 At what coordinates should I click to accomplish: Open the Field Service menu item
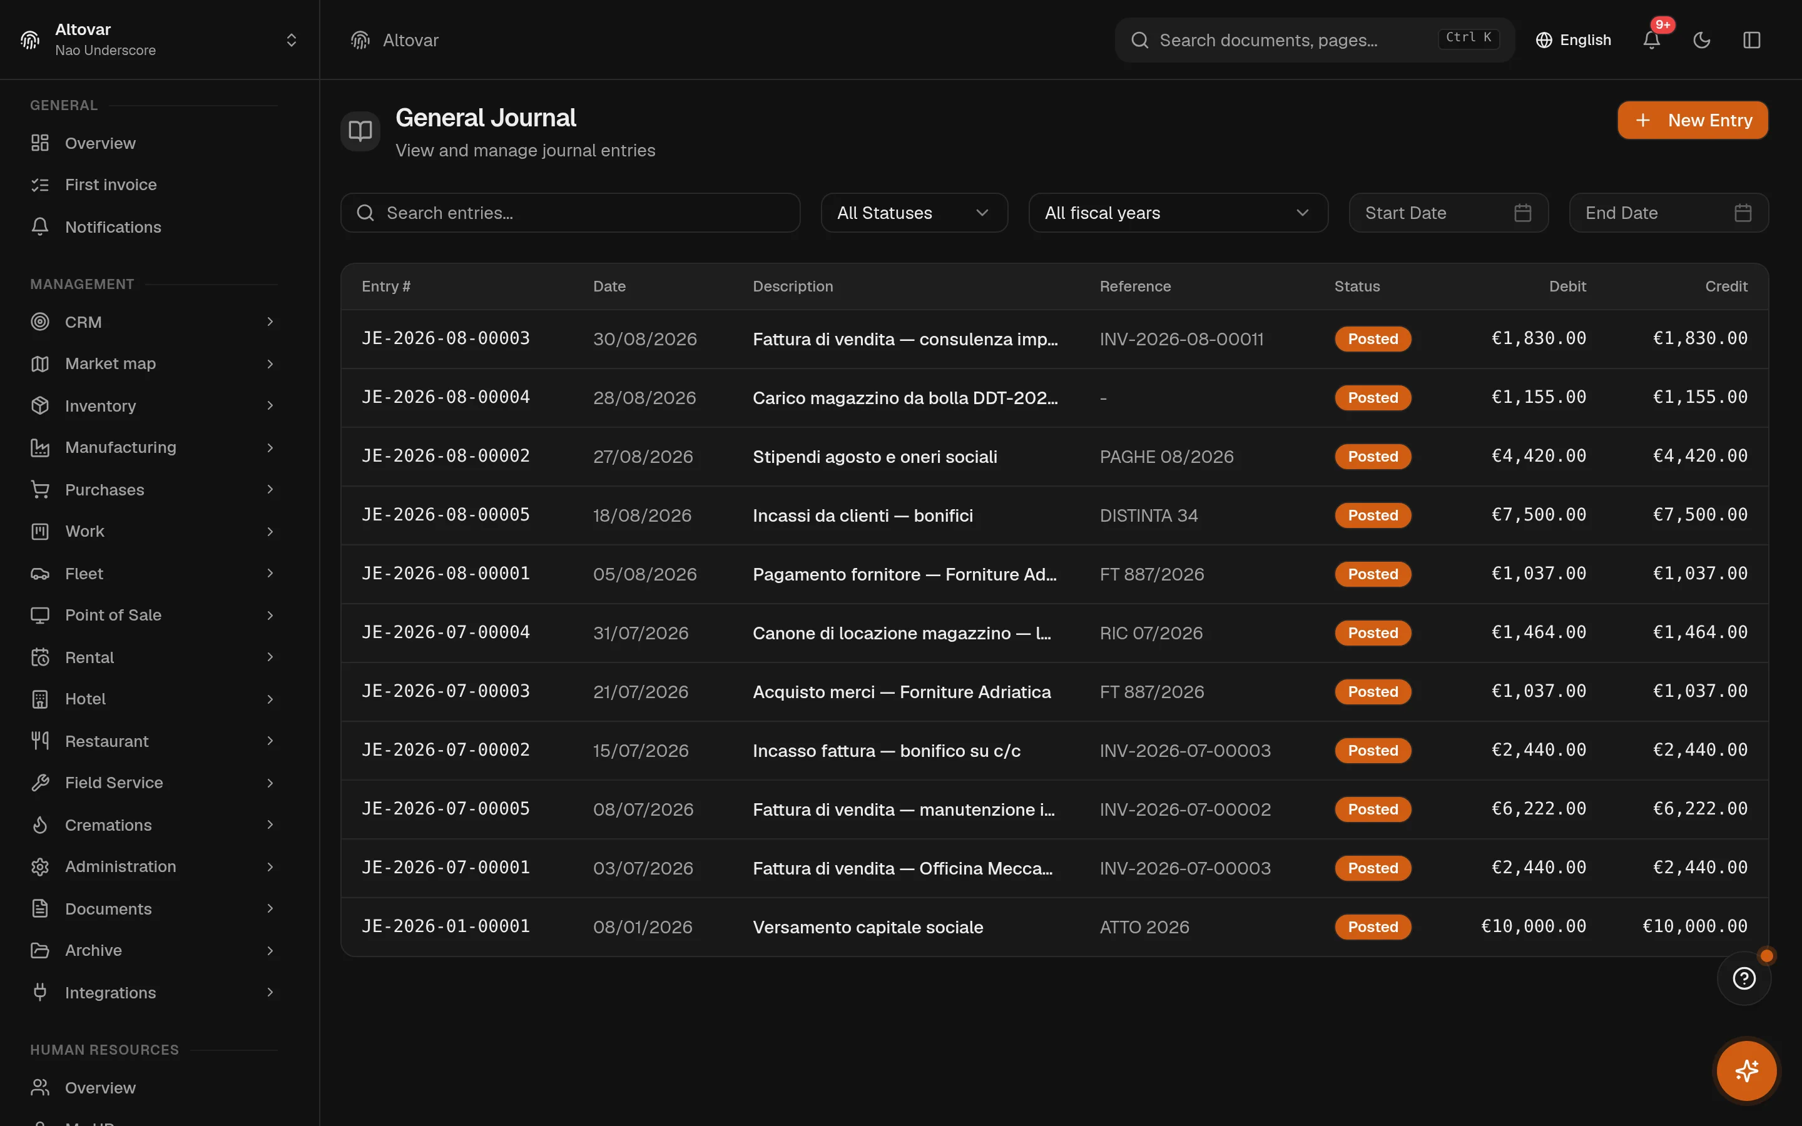(x=154, y=783)
